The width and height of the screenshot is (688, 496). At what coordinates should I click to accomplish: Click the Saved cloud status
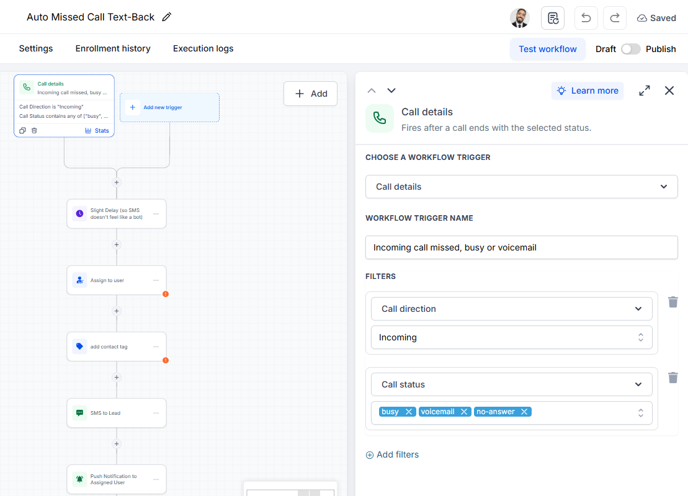pyautogui.click(x=656, y=18)
